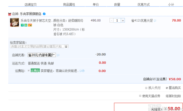183x111 pixels.
Task: Open the 店铺优惠 dropdown 省20元:内部专属
Action: [x=42, y=55]
